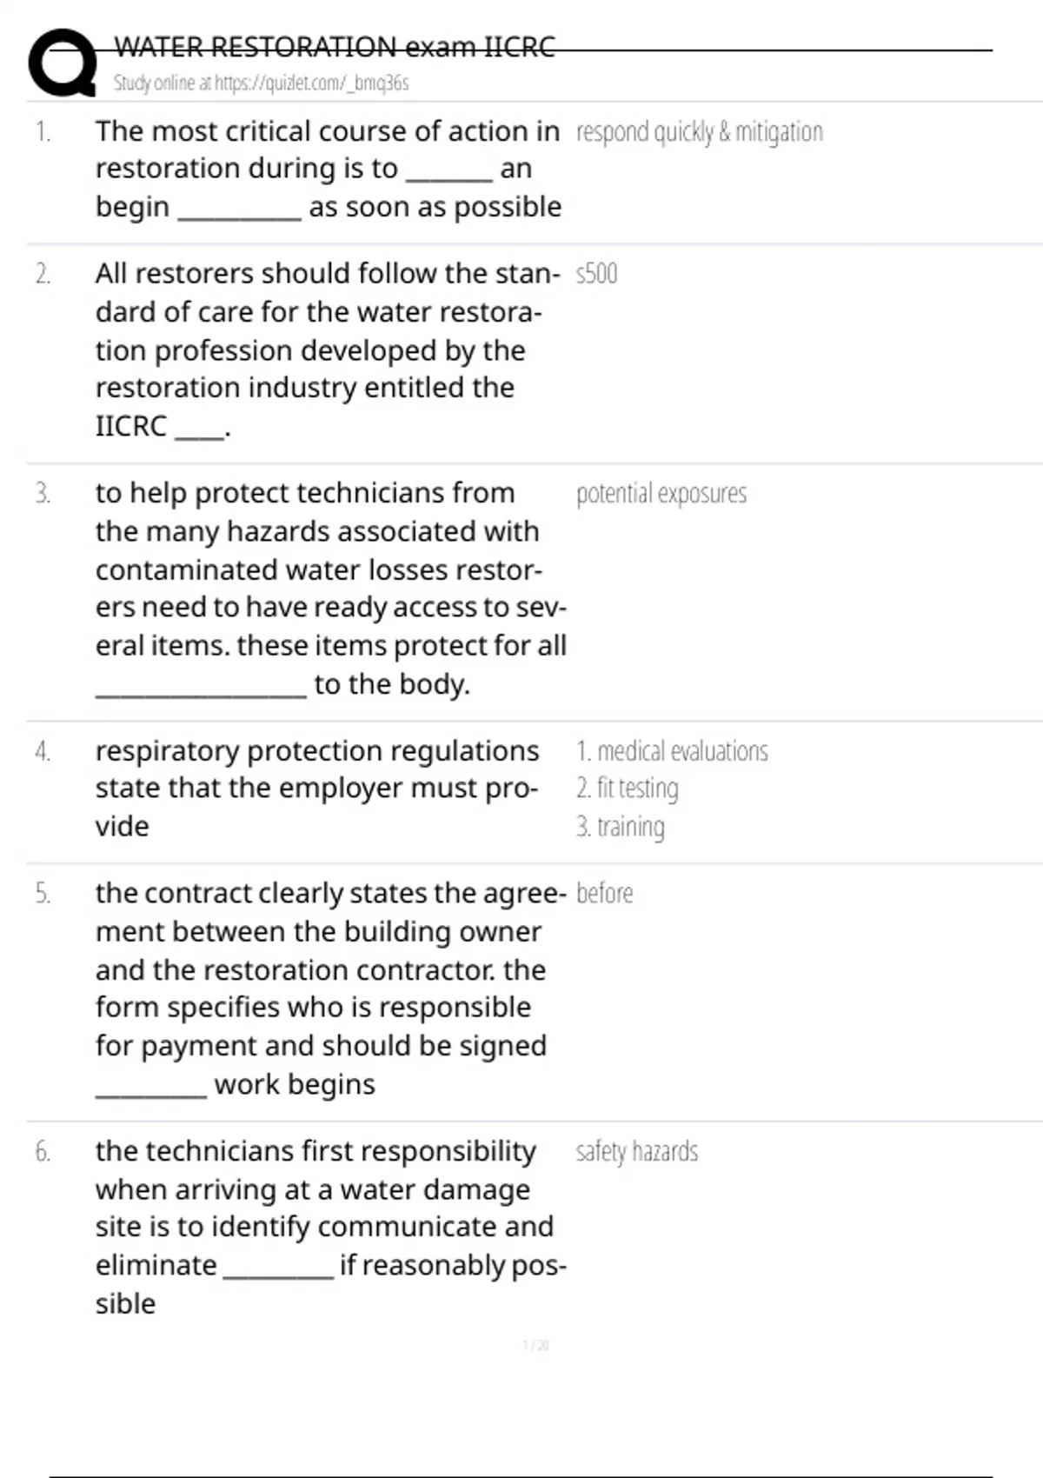
Task: Select the "s500" answer text
Action: (596, 275)
